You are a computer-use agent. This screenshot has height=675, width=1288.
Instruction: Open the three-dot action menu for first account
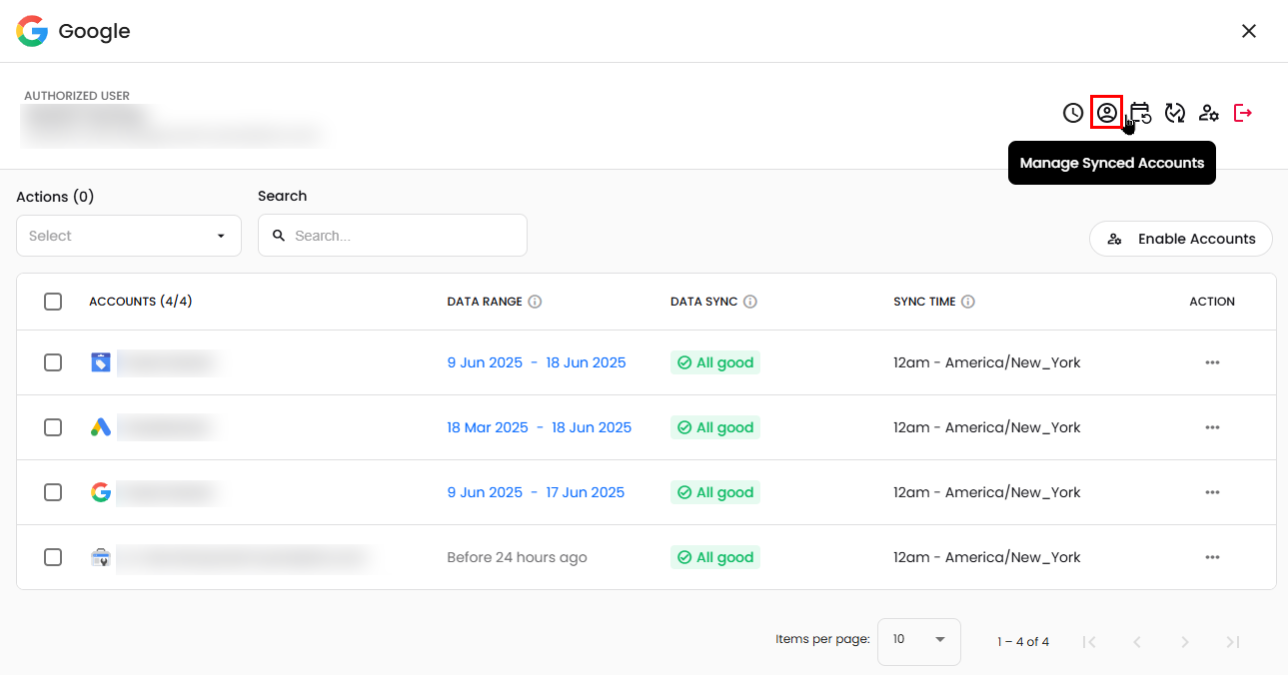point(1212,362)
